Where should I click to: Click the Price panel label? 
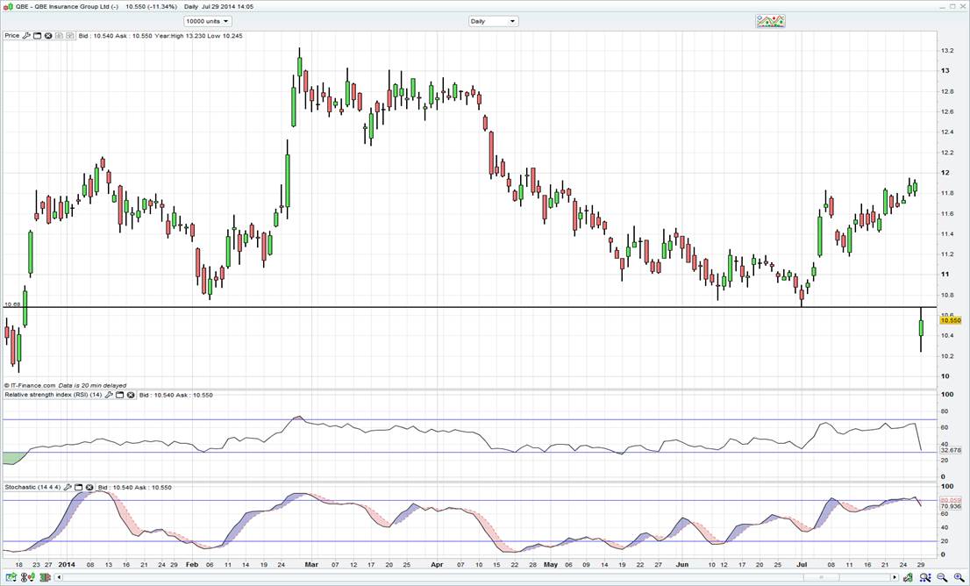coord(11,36)
